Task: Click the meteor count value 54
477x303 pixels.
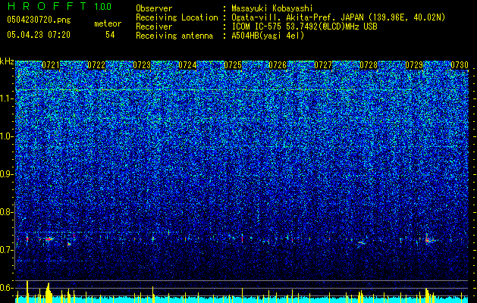Action: pos(110,35)
